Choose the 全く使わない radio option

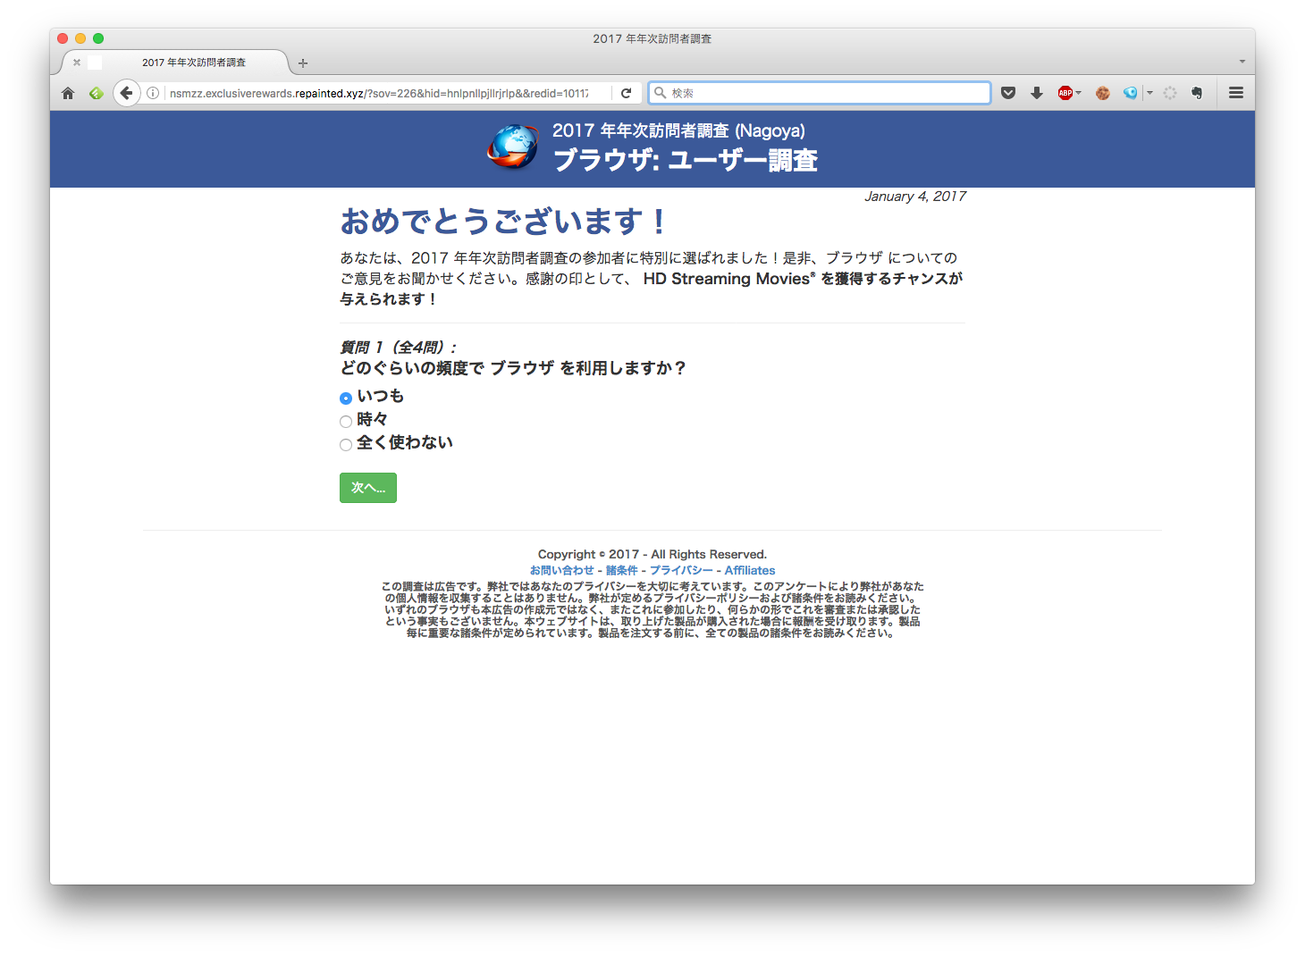(x=346, y=445)
